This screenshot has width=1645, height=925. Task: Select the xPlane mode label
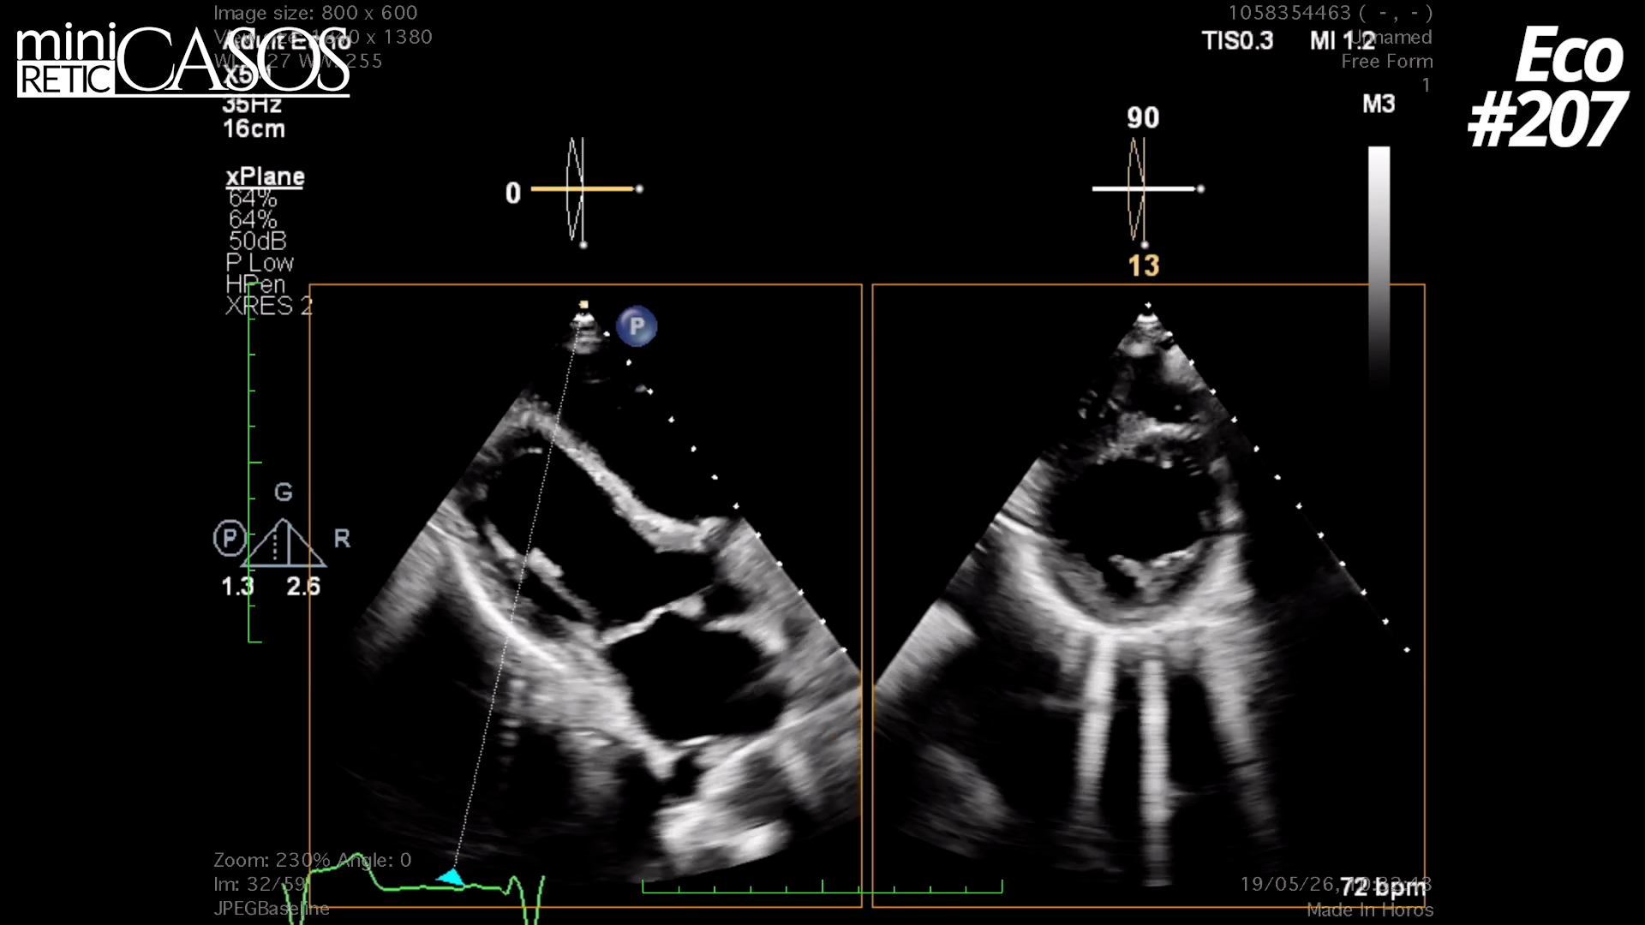265,176
